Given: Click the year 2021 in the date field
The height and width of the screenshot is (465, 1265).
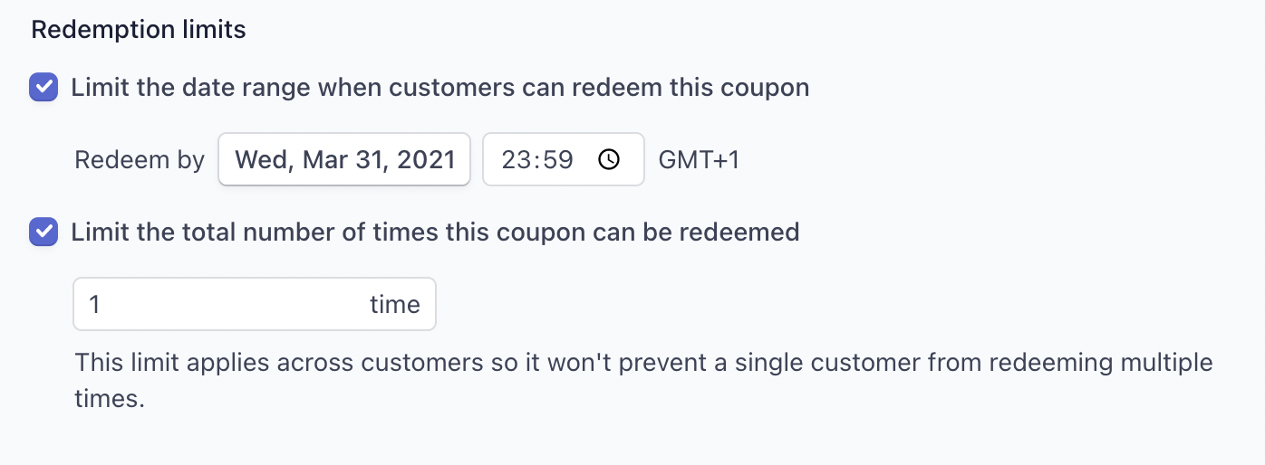Looking at the screenshot, I should point(426,160).
